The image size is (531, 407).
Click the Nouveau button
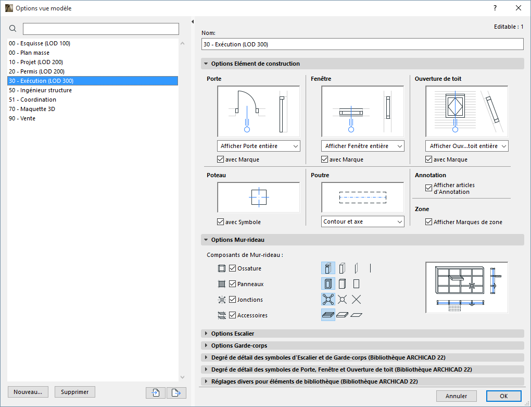(x=28, y=392)
